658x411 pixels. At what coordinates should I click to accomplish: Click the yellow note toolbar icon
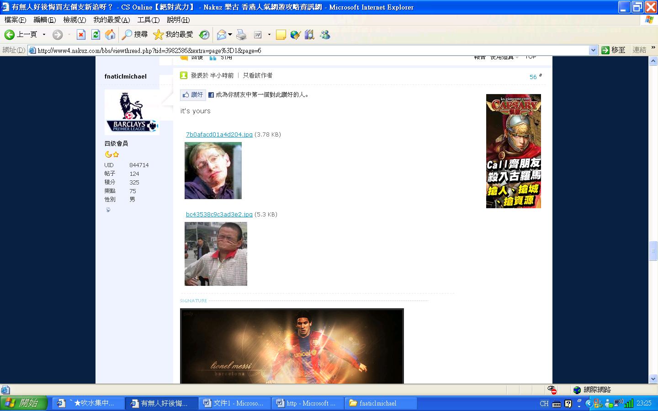coord(281,35)
